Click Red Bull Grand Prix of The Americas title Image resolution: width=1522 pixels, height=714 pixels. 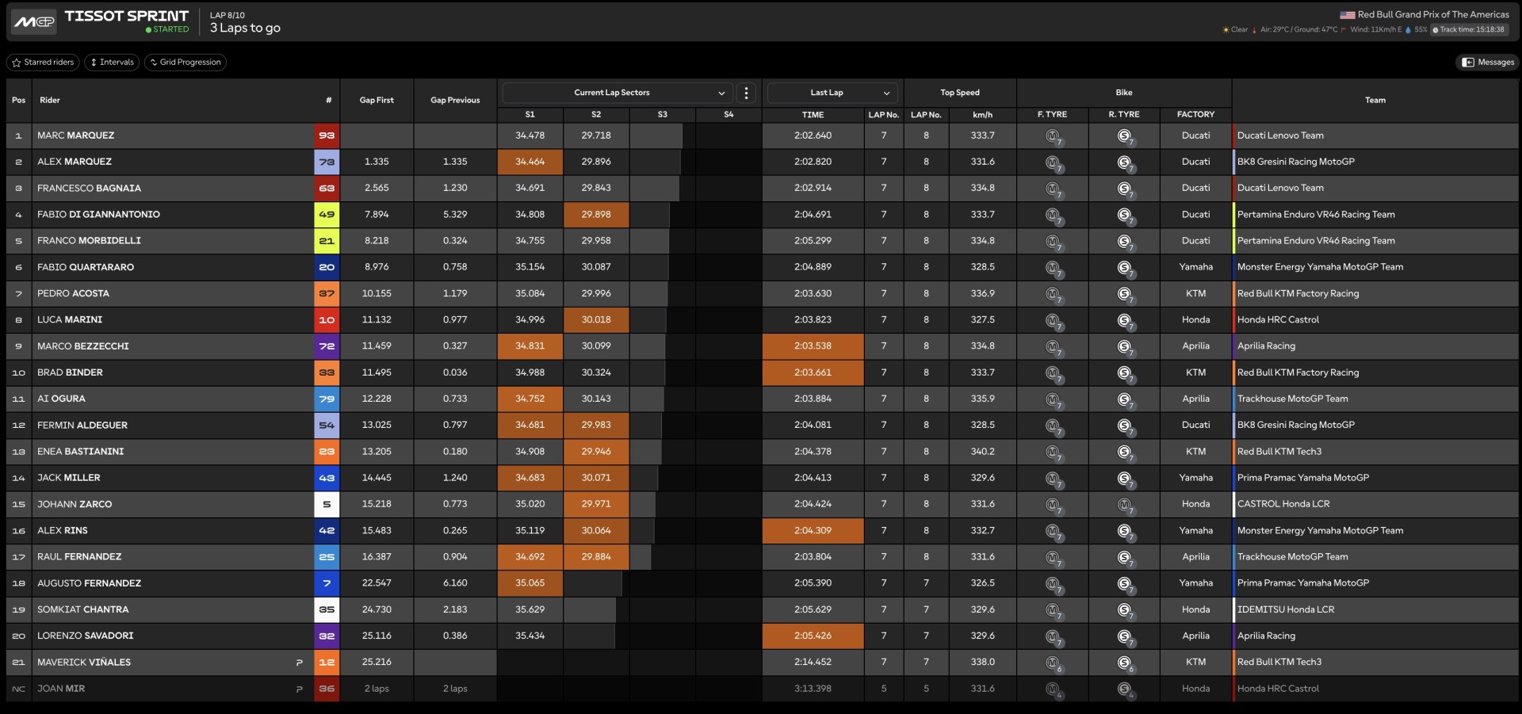1433,14
